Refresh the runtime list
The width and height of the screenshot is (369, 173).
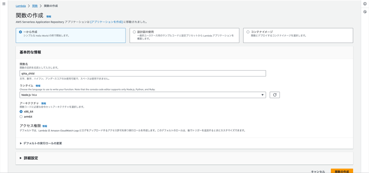[274, 95]
